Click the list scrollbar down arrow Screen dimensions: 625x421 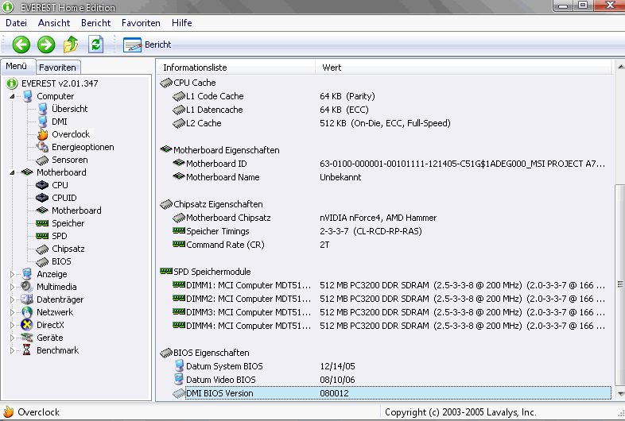(619, 393)
